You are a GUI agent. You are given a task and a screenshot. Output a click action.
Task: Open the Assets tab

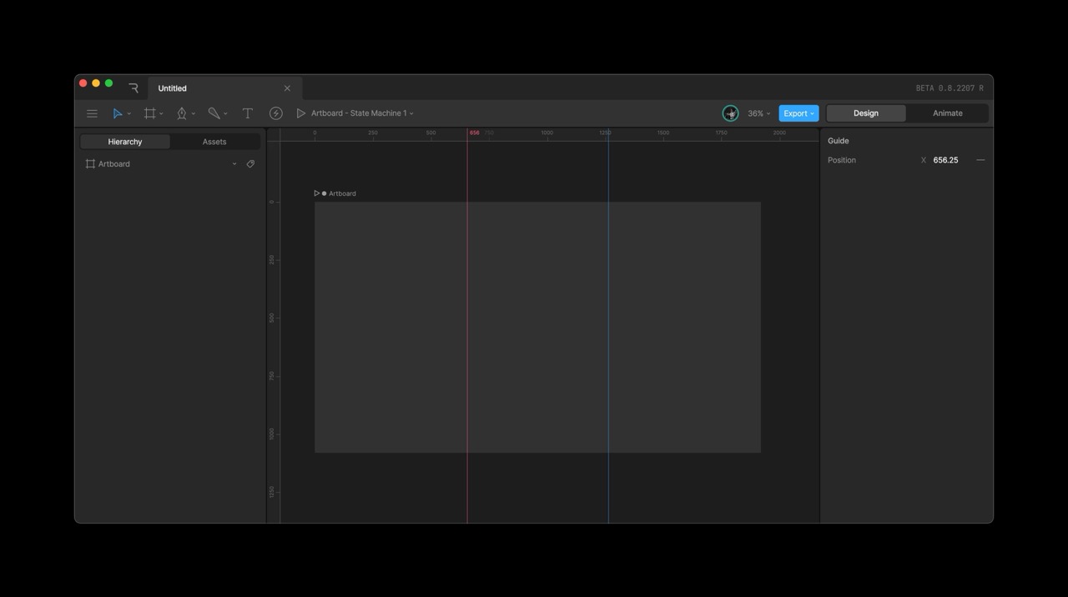click(214, 142)
